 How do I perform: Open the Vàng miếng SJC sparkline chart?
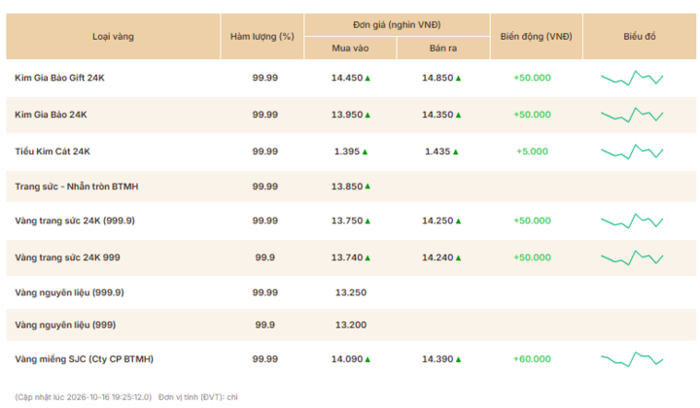click(x=632, y=359)
